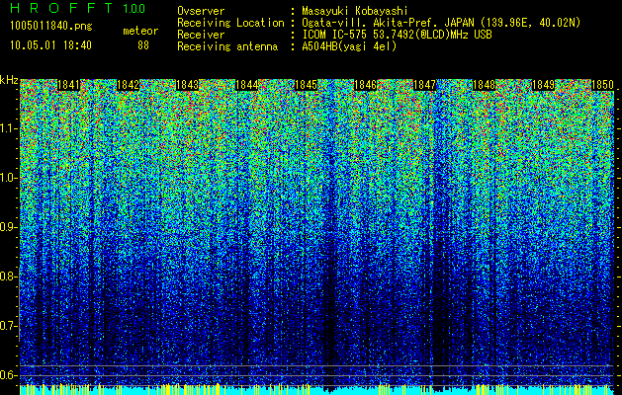Click the 1845 time marker
This screenshot has width=622, height=395.
[307, 85]
